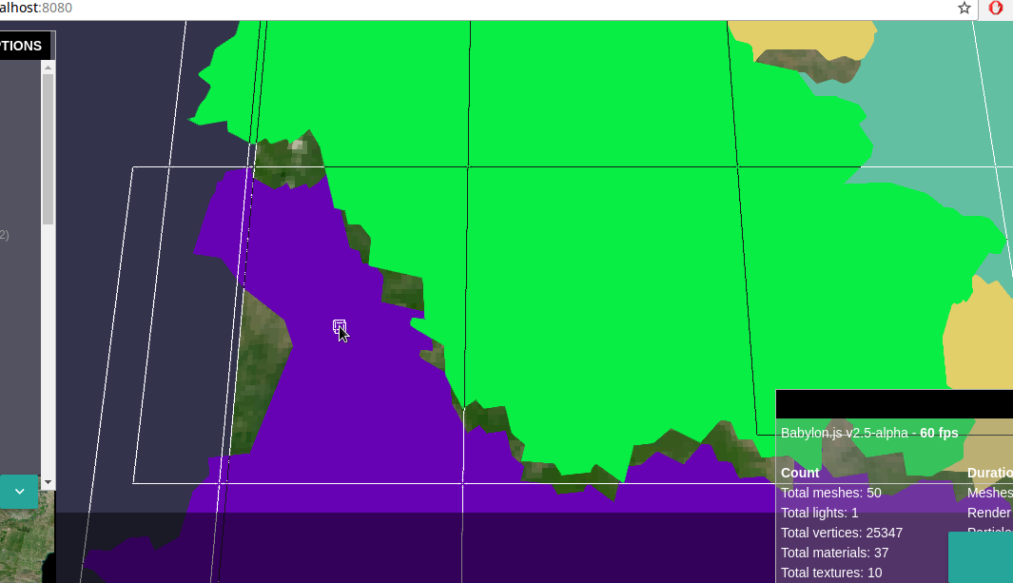Open the red ad-blocker extension icon
This screenshot has height=583, width=1013.
click(996, 9)
